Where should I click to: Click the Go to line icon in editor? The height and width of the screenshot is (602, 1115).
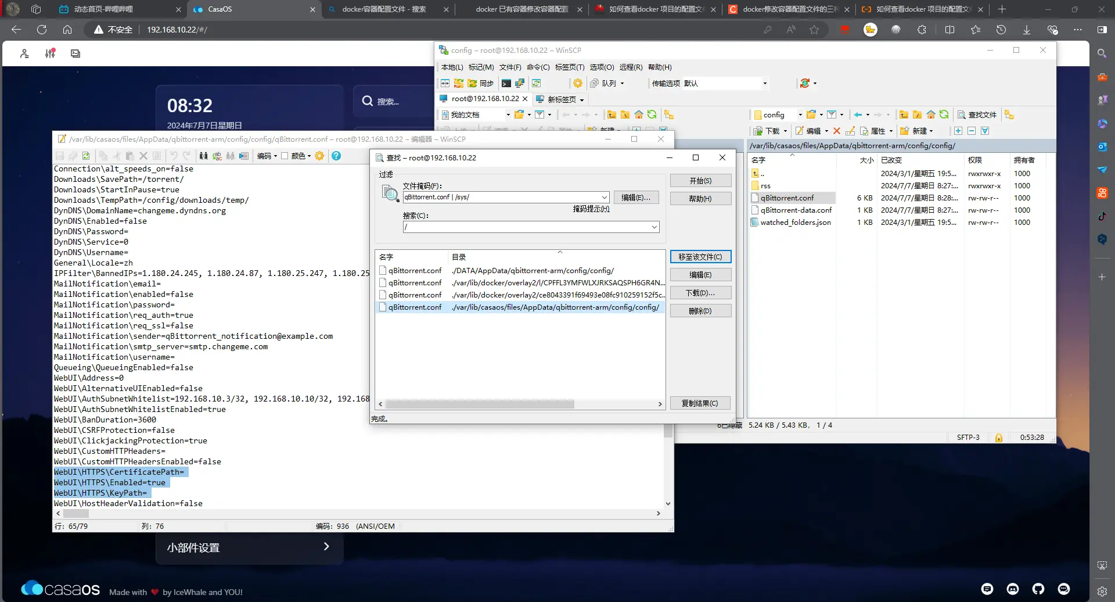click(244, 156)
